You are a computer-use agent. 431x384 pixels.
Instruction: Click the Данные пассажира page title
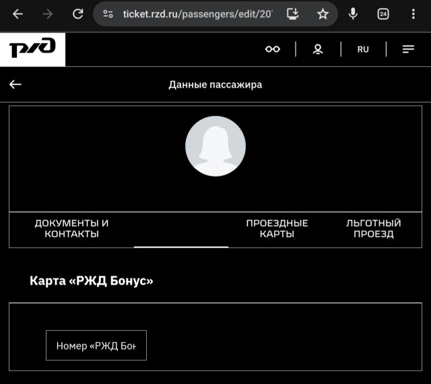click(215, 85)
